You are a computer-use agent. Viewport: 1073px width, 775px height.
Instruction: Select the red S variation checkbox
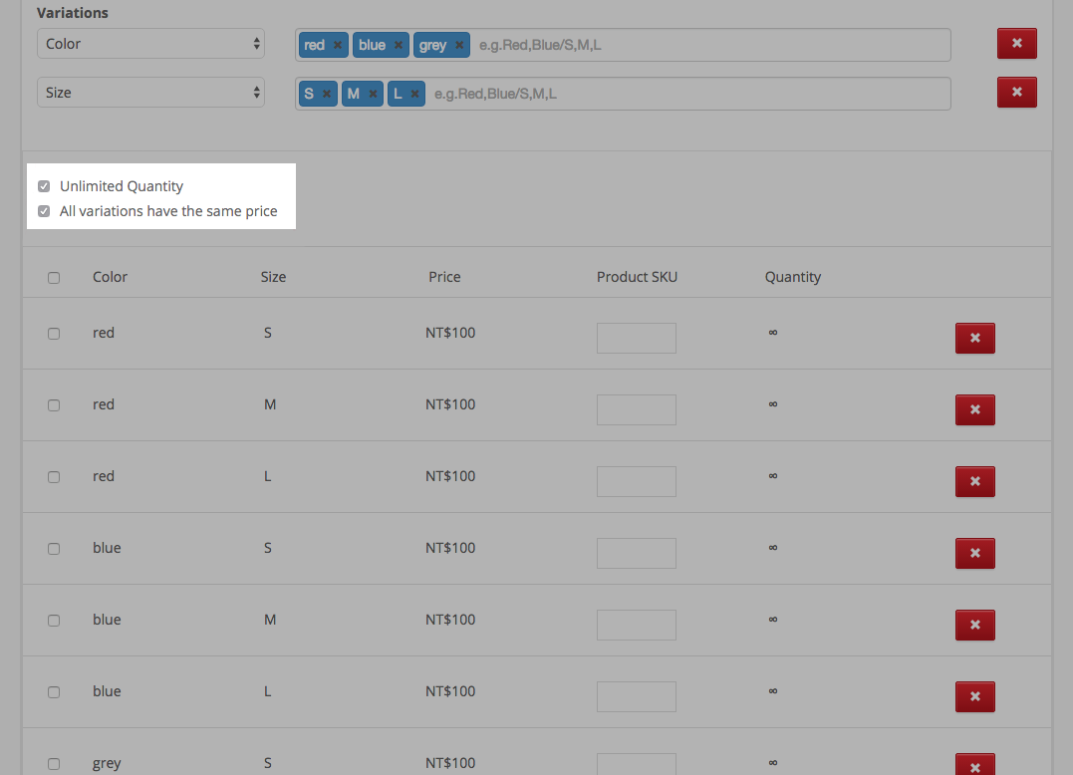click(x=54, y=334)
